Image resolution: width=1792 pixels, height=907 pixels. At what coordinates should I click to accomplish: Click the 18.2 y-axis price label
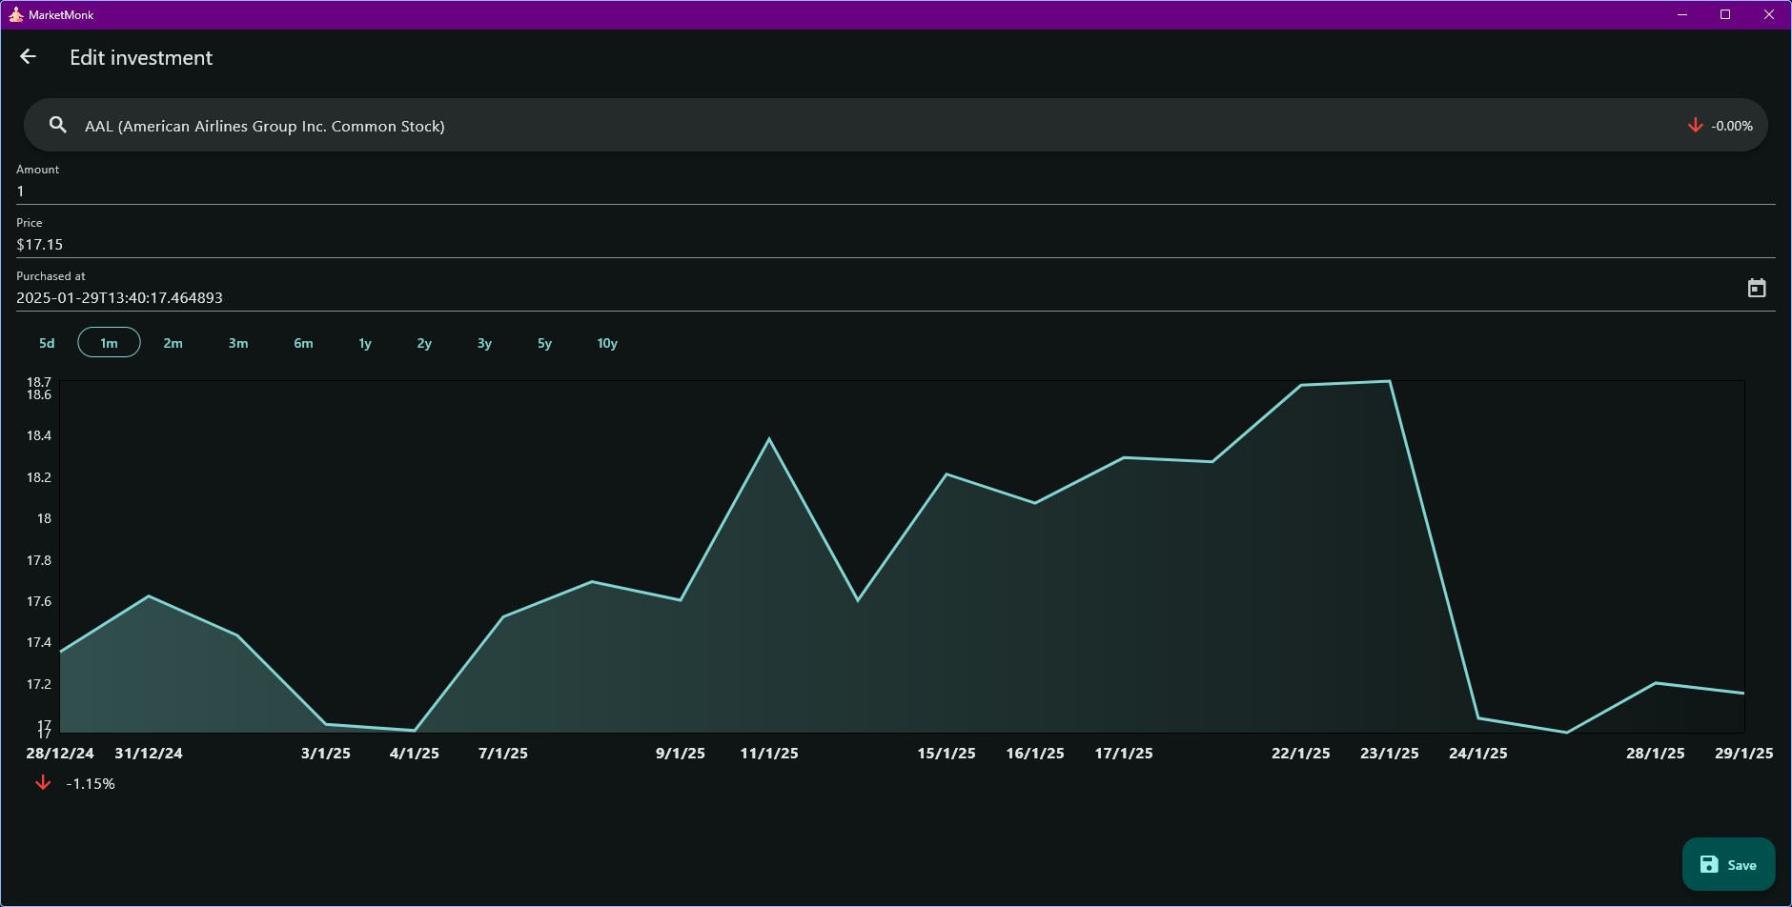click(x=39, y=477)
